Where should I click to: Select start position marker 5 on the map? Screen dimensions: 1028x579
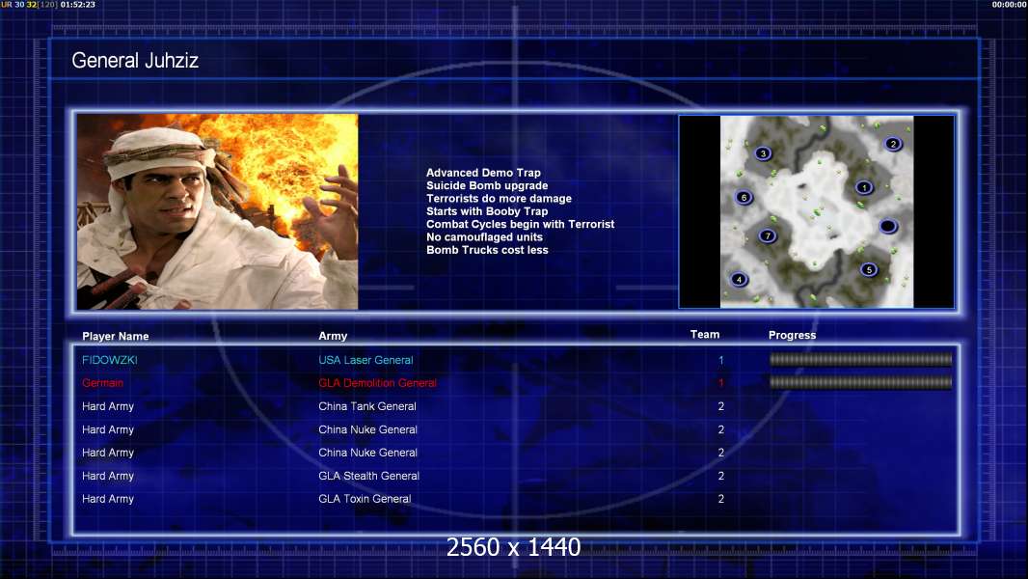[869, 269]
